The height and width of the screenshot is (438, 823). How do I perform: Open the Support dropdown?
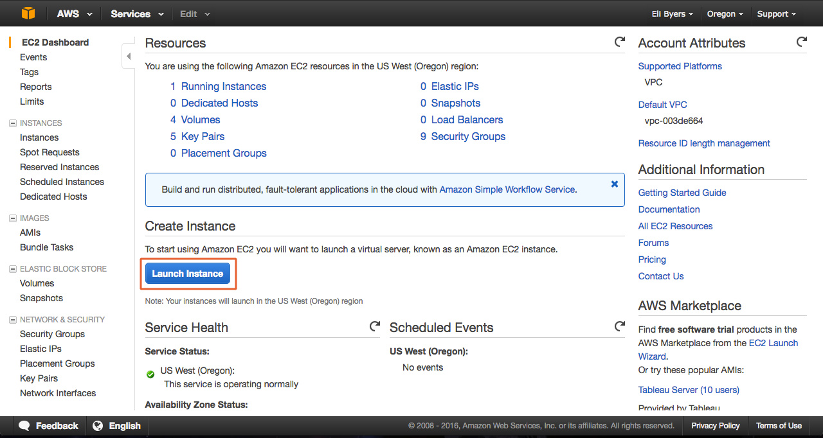point(776,13)
